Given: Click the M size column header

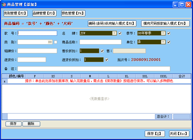Looking at the screenshot, I should (90, 76).
